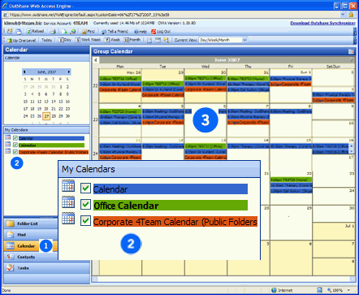The width and height of the screenshot is (359, 295).
Task: Open Folder List in navigation pane
Action: (31, 223)
